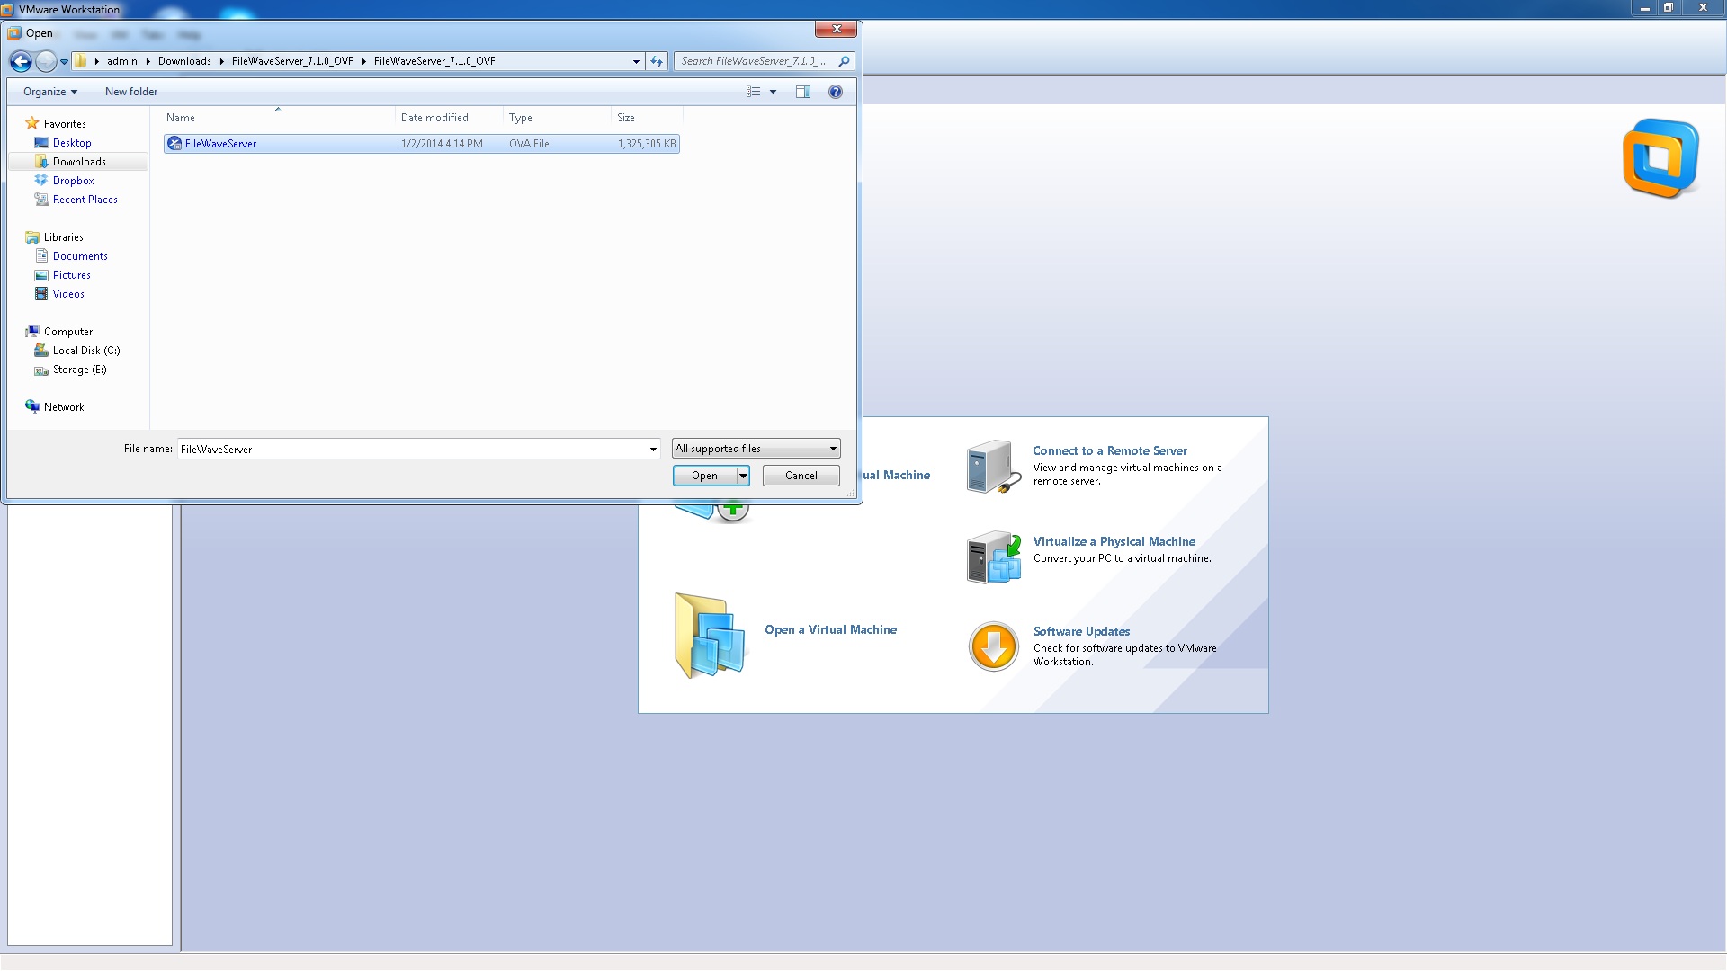Click the Videos library icon
This screenshot has height=971, width=1727.
[41, 294]
